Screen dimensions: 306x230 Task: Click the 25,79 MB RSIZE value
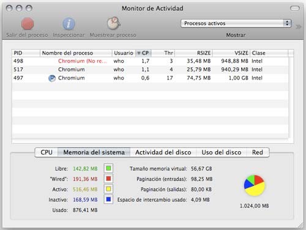[199, 70]
